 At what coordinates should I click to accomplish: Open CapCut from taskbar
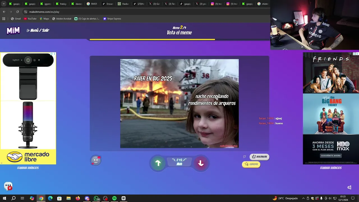coord(123,198)
